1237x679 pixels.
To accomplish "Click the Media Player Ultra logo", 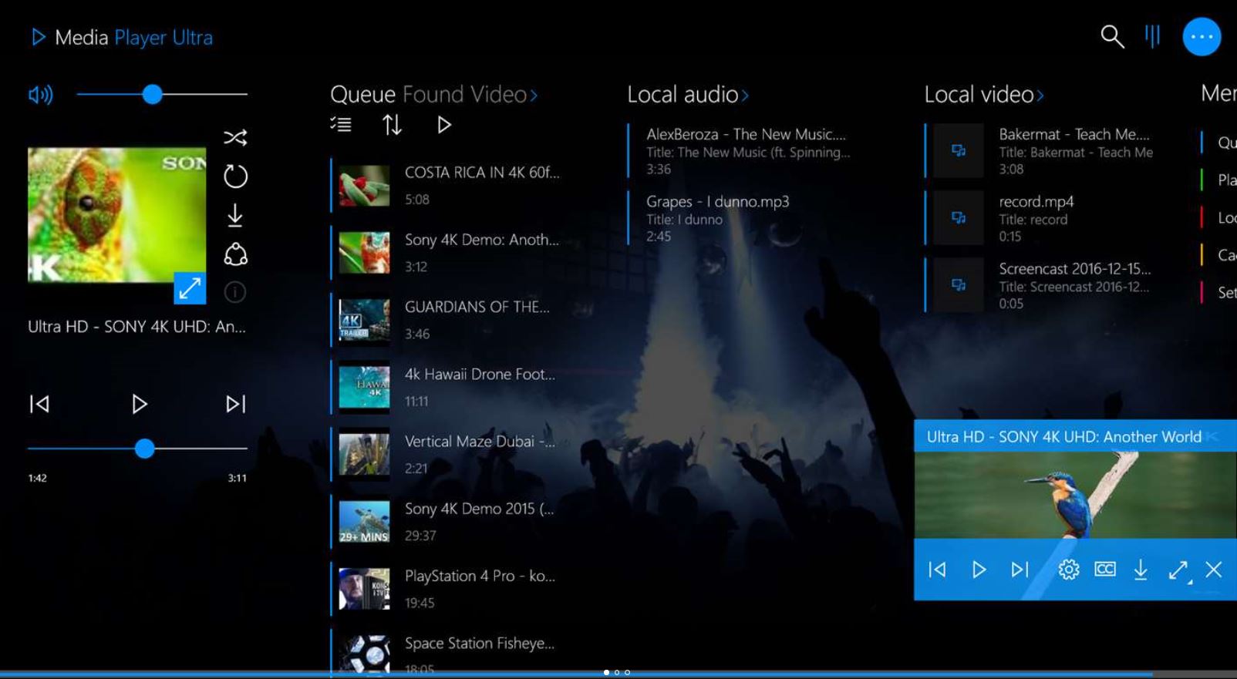I will click(x=121, y=37).
